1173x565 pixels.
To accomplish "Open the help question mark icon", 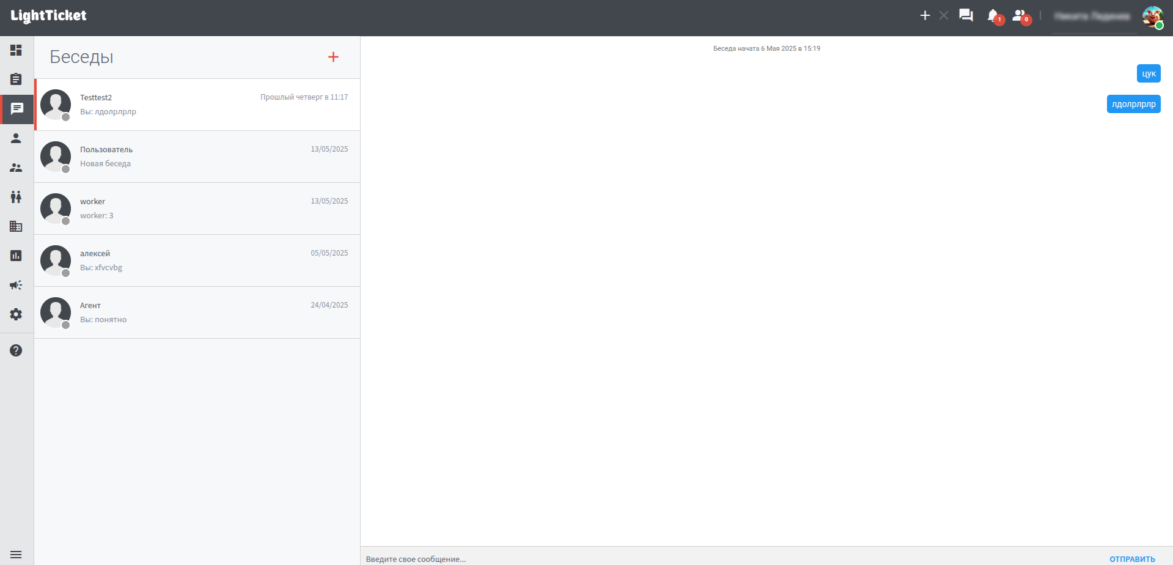I will pyautogui.click(x=16, y=350).
